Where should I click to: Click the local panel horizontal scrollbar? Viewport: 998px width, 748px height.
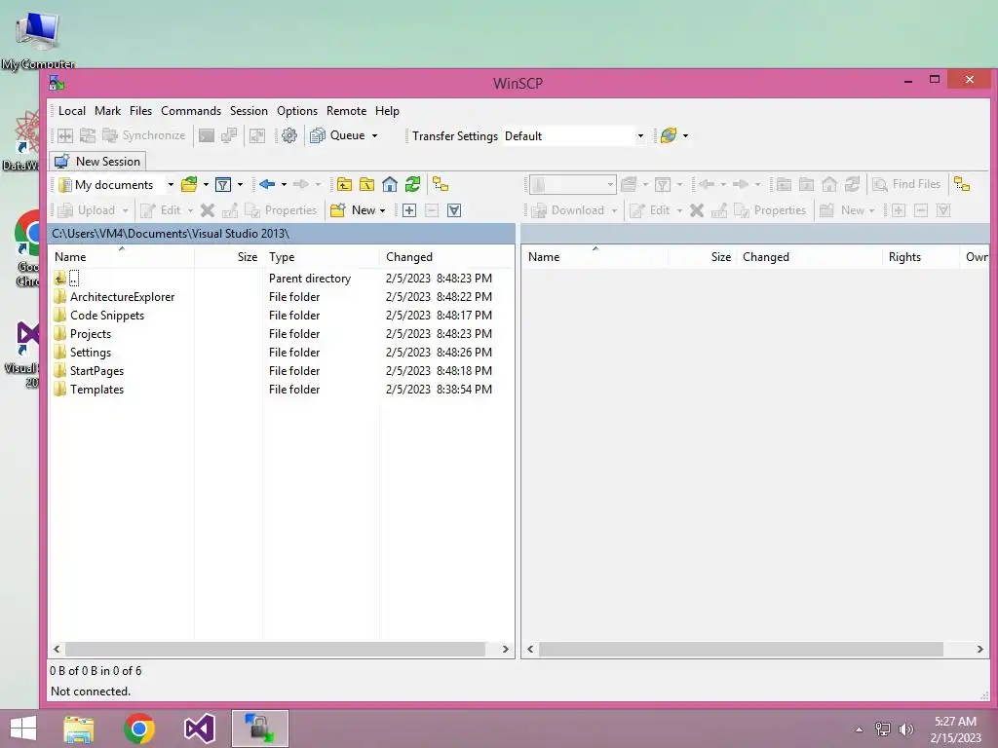tap(276, 649)
